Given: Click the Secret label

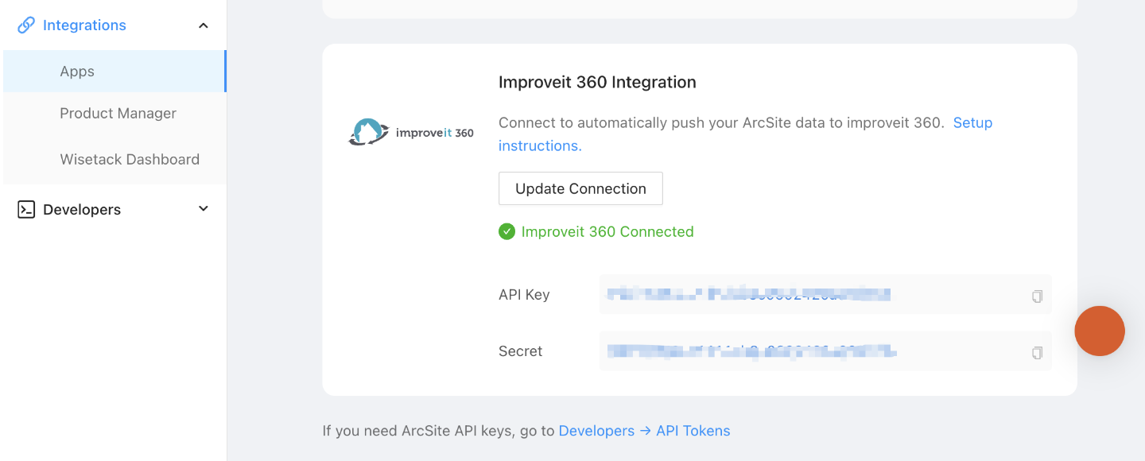Looking at the screenshot, I should [520, 351].
